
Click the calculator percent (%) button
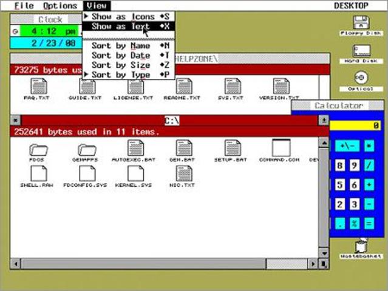tap(355, 224)
